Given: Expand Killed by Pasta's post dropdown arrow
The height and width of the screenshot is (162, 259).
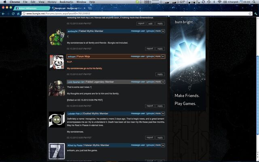Looking at the screenshot, I should [x=163, y=145].
